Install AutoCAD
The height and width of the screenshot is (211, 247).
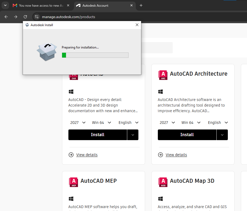(98, 135)
